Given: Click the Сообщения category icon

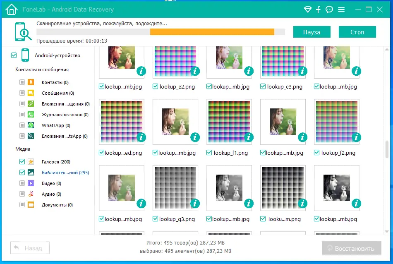Looking at the screenshot, I should click(x=31, y=93).
